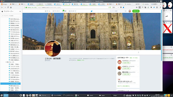The width and height of the screenshot is (173, 97).
Task: Click 他のアドレス帳に接続する link
Action: 124,86
